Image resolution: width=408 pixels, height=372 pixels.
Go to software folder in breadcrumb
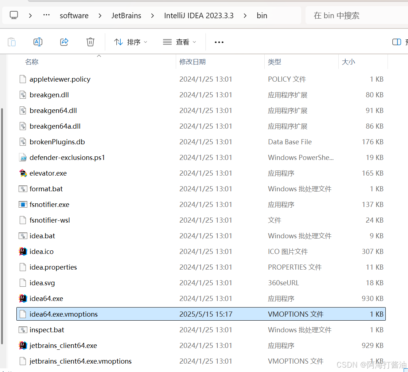(74, 16)
